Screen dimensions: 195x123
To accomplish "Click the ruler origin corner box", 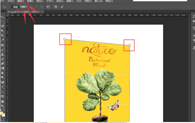I will point(8,15).
